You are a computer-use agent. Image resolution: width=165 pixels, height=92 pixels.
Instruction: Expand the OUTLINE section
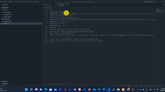click(x=21, y=82)
